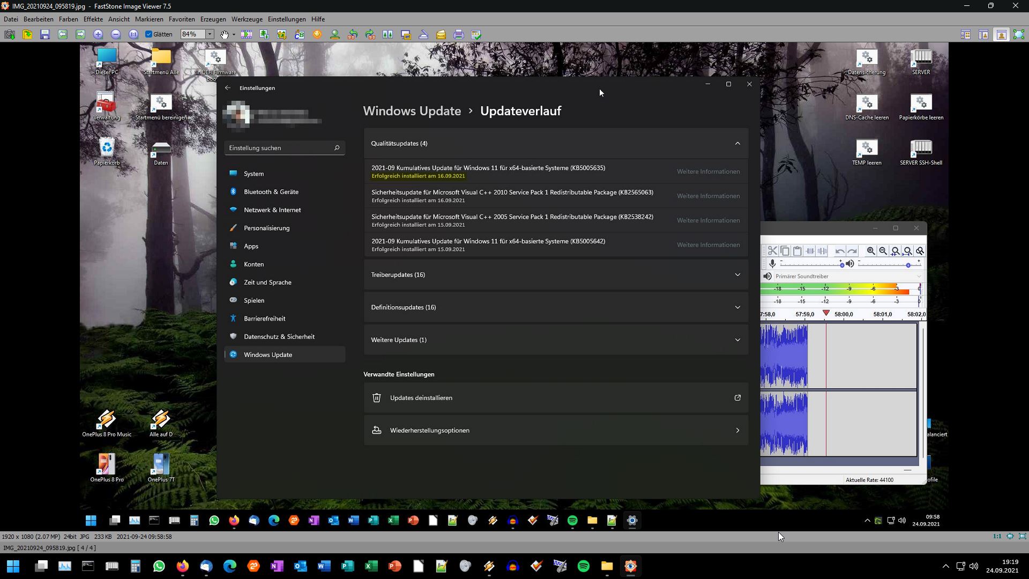
Task: Open a file with the folder icon
Action: click(x=27, y=34)
